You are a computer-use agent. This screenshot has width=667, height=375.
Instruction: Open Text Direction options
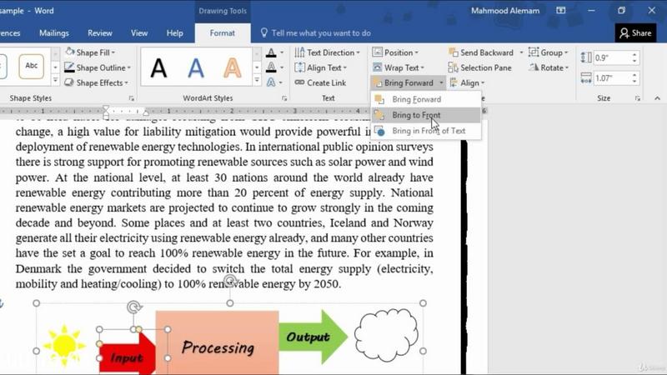[x=327, y=52]
